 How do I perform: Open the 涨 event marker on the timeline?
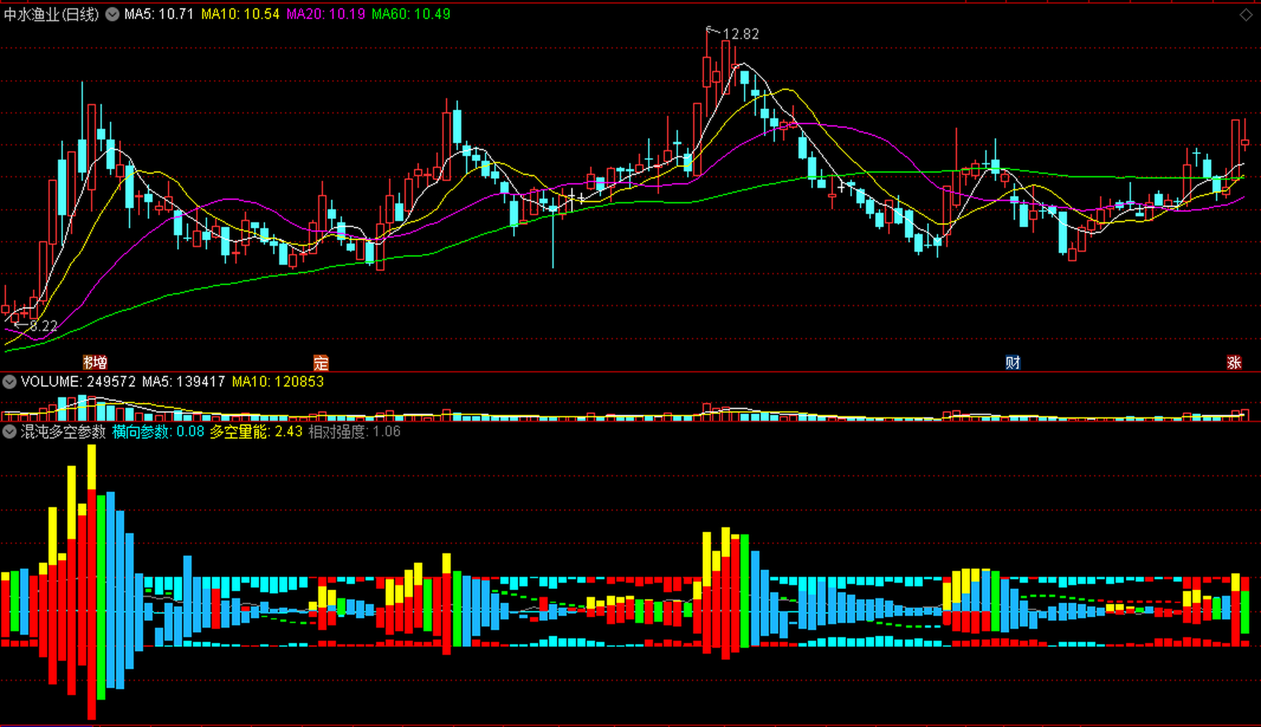coord(1234,362)
